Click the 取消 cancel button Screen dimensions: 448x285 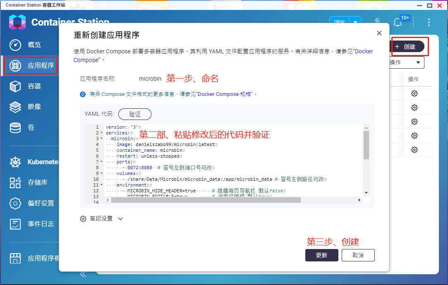click(358, 255)
